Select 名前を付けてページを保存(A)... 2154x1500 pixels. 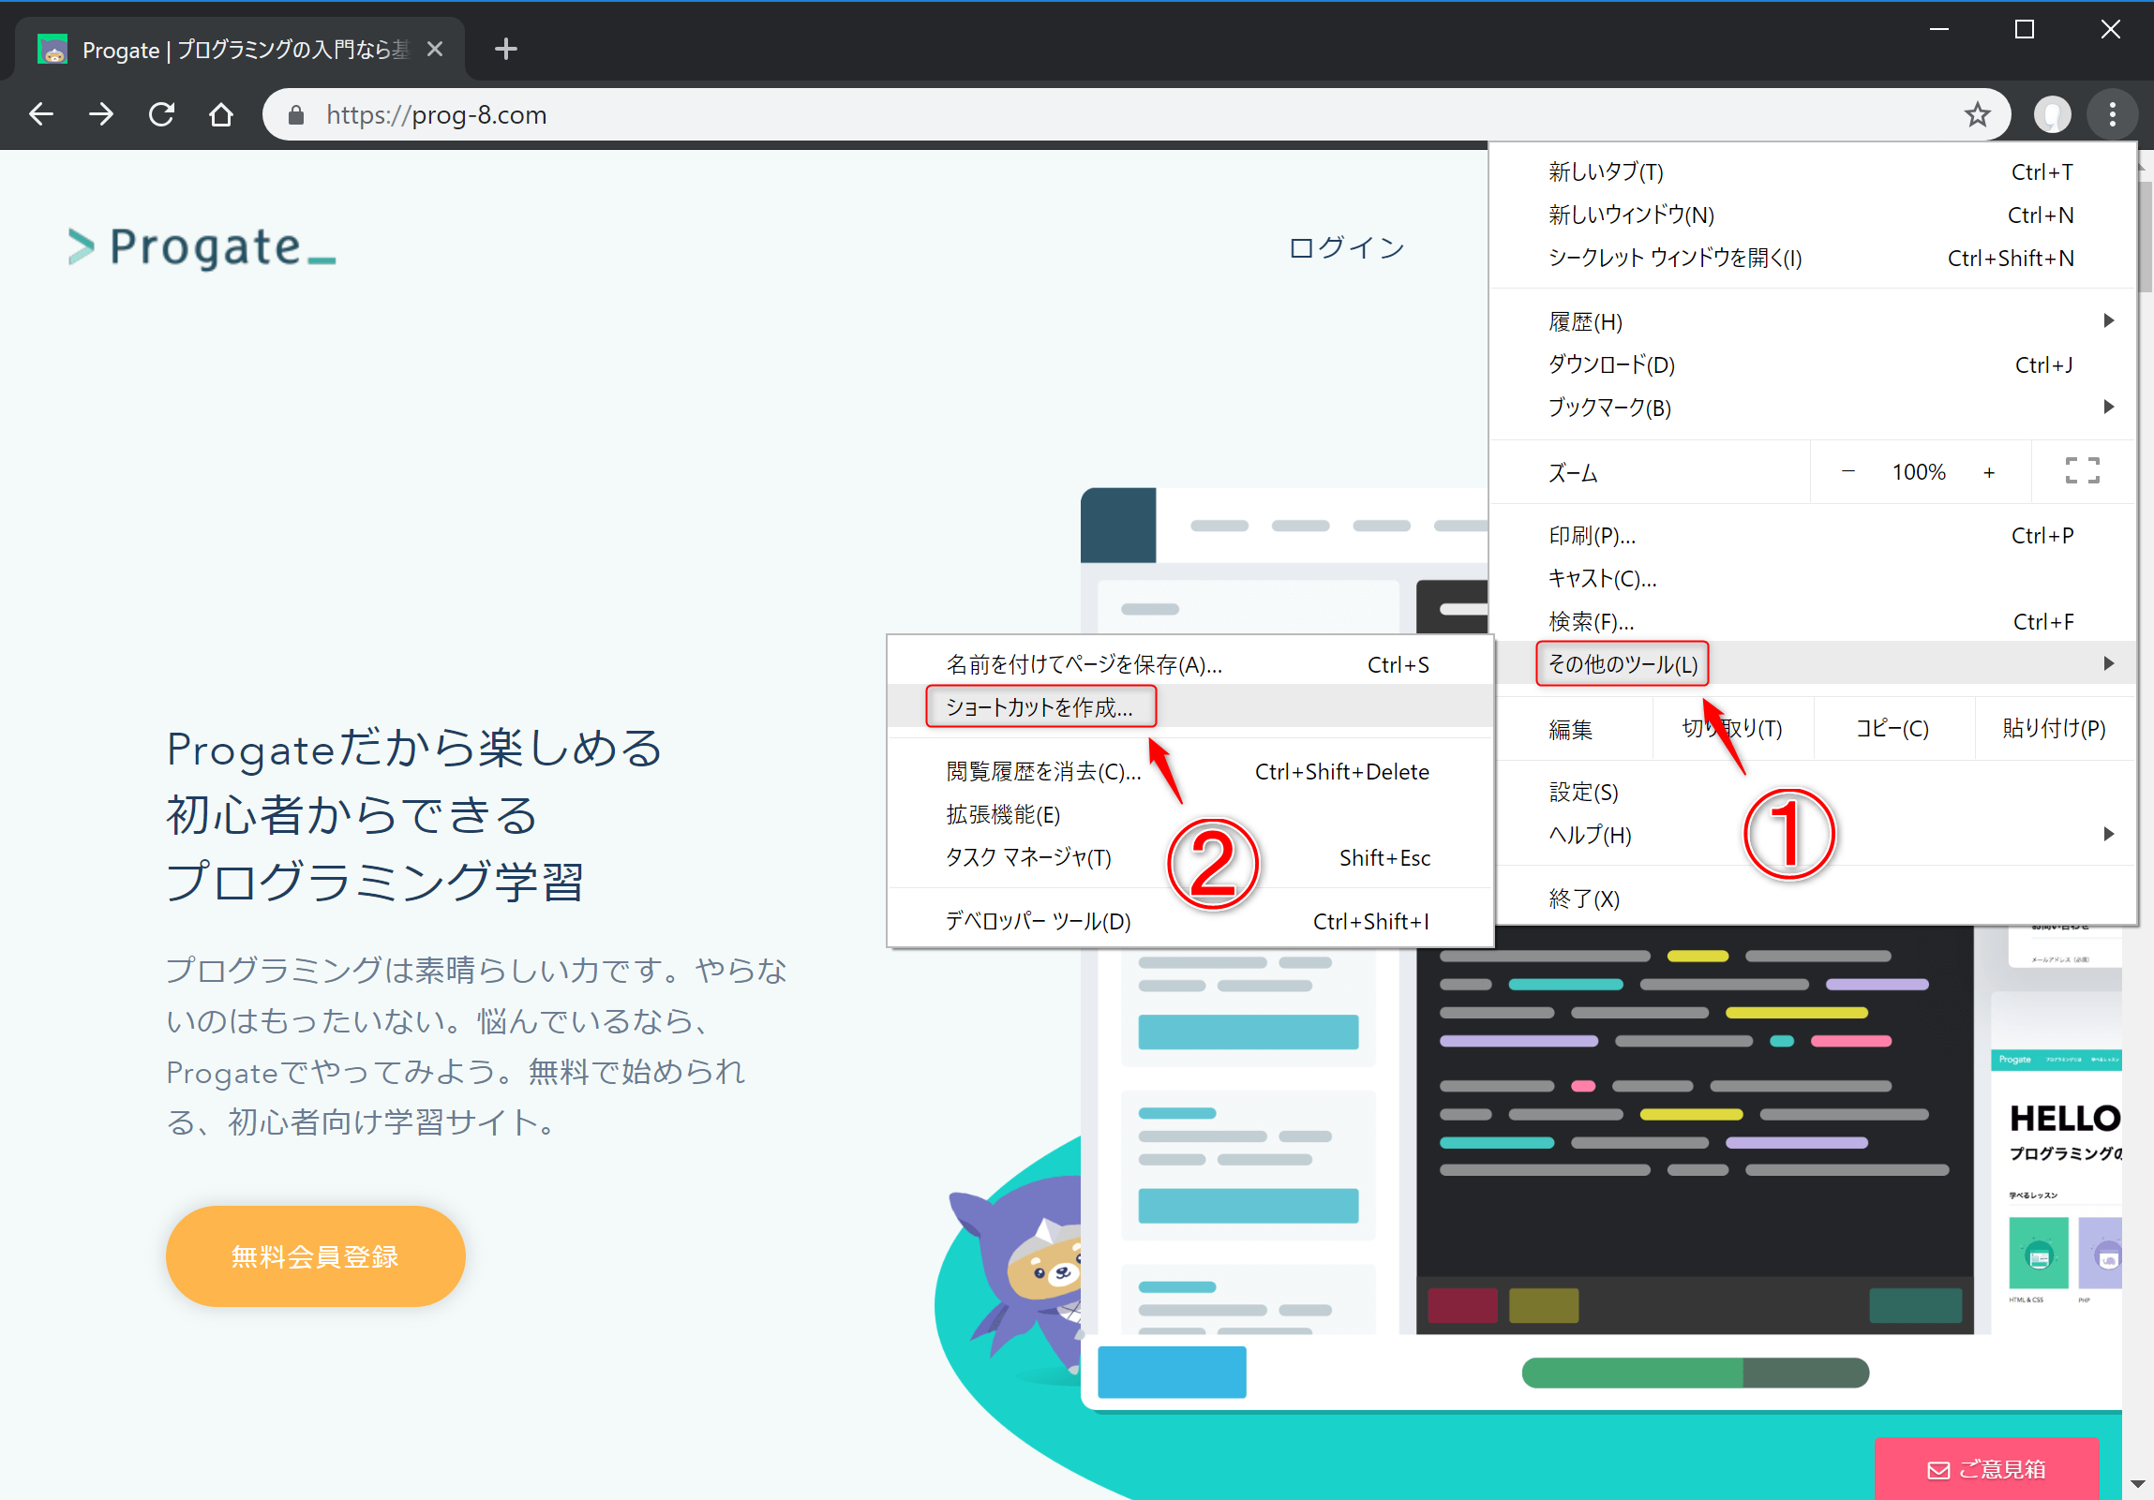[1189, 664]
